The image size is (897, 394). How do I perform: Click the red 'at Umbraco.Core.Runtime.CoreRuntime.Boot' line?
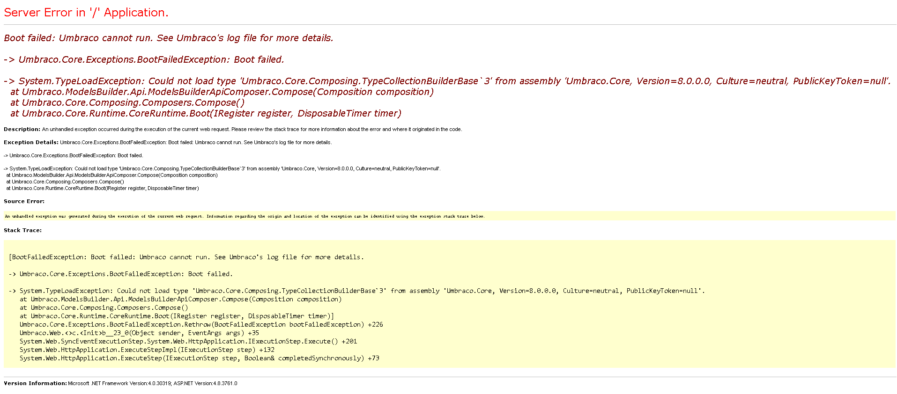click(206, 113)
